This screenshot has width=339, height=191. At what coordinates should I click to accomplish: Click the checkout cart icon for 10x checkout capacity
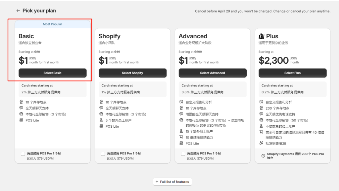click(181, 137)
